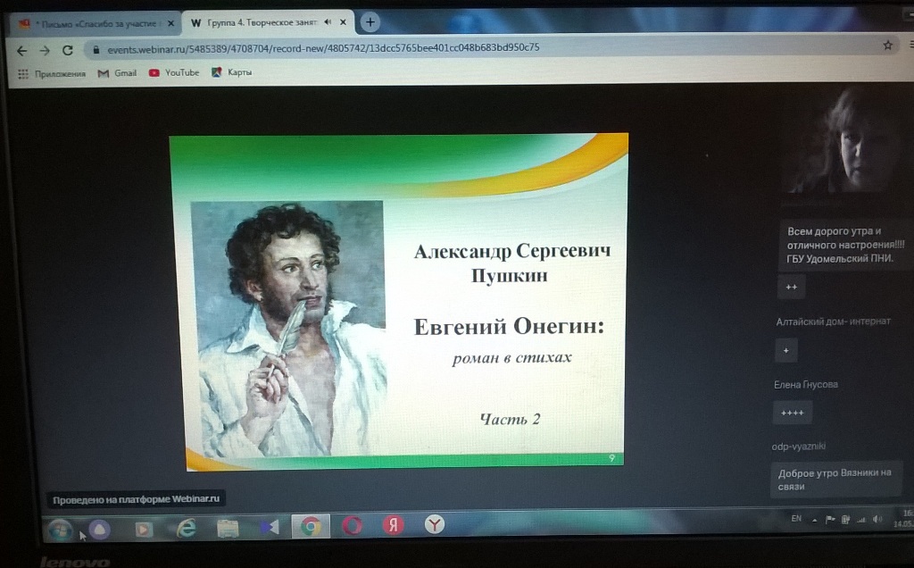Open File Explorer folder in taskbar
914x568 pixels.
point(228,529)
